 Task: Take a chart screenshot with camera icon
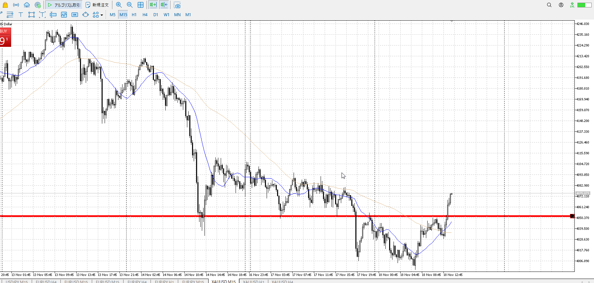[177, 5]
